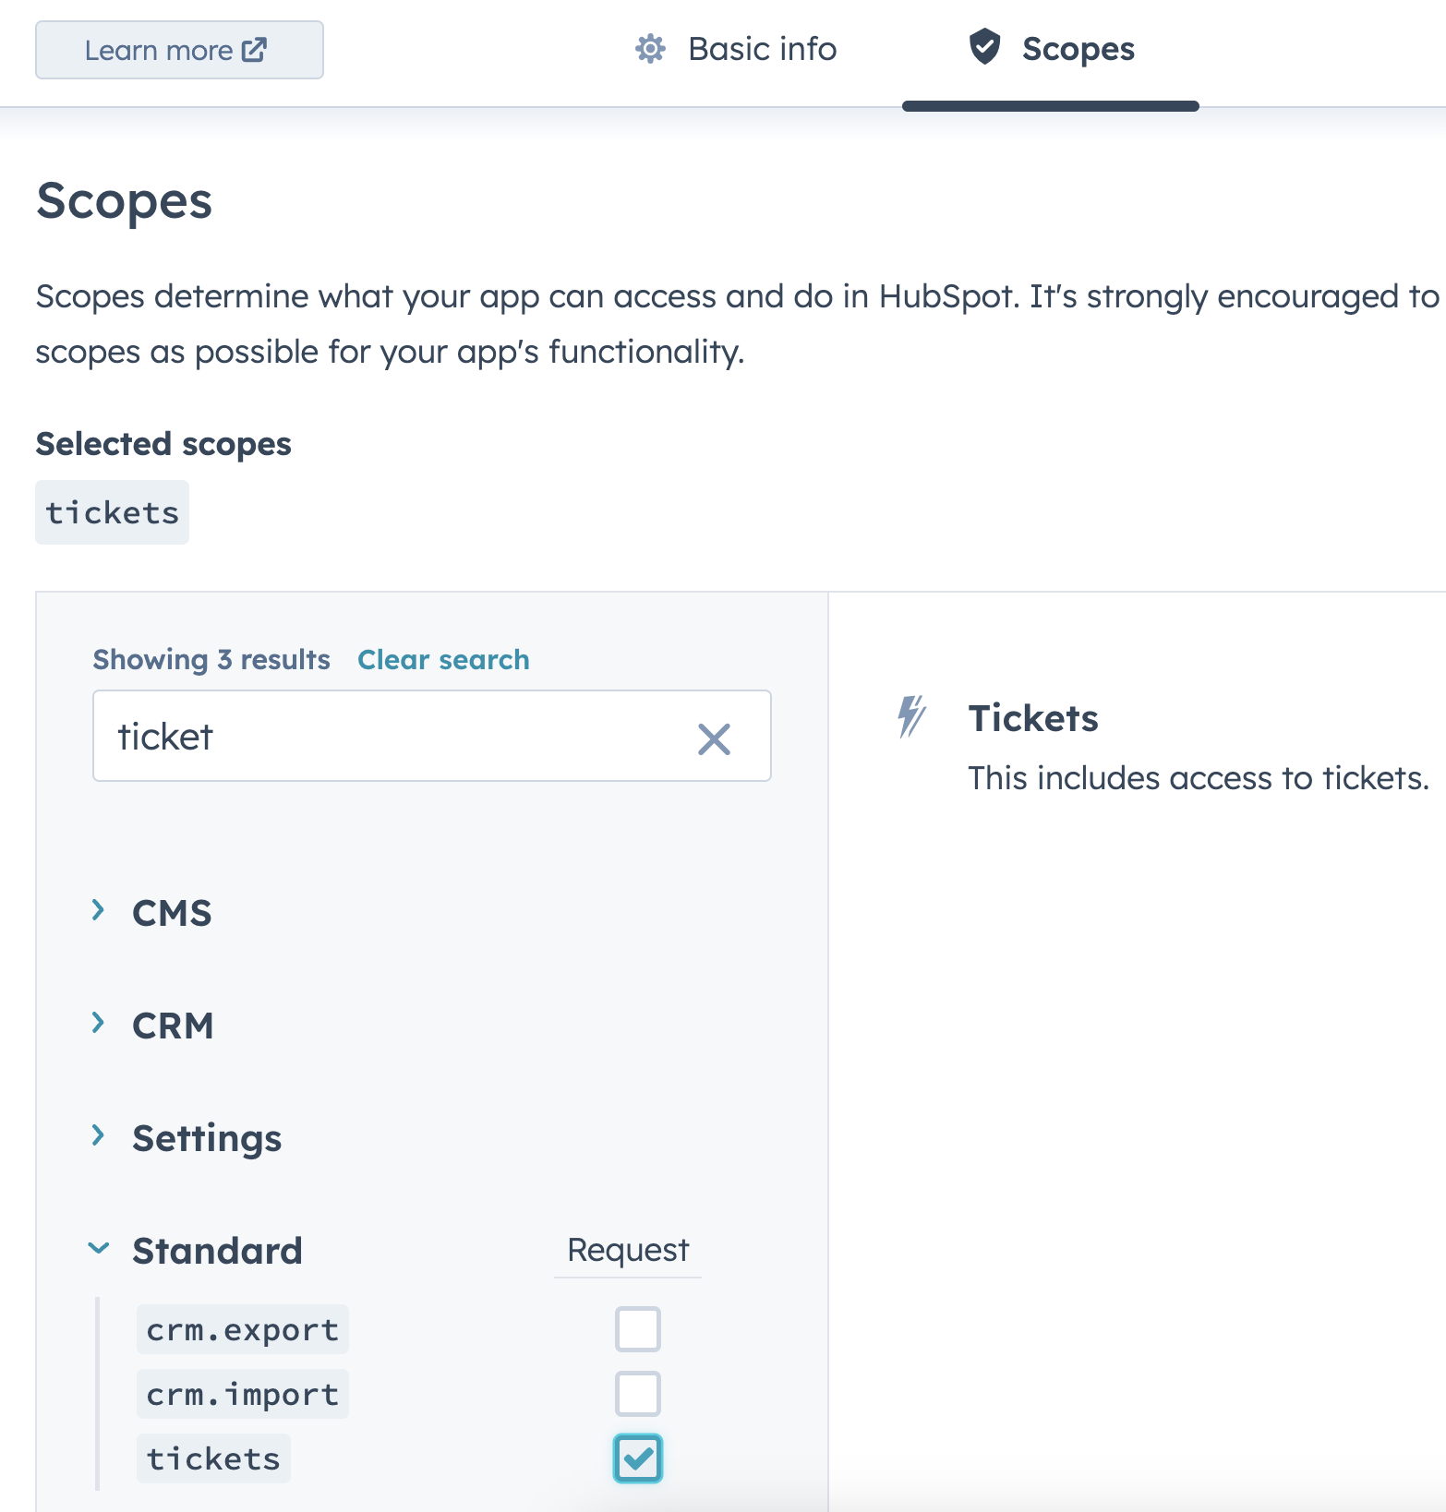Viewport: 1446px width, 1512px height.
Task: Select the Scopes tab
Action: point(1078,49)
